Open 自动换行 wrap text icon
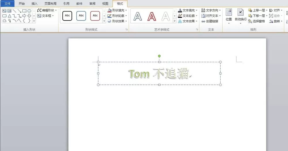 tap(240, 12)
